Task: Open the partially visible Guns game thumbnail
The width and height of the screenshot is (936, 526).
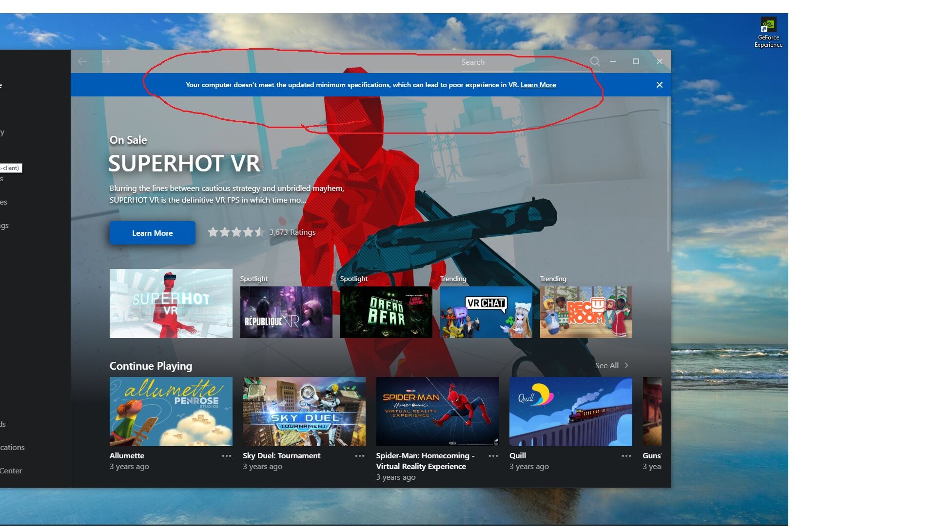Action: click(652, 412)
